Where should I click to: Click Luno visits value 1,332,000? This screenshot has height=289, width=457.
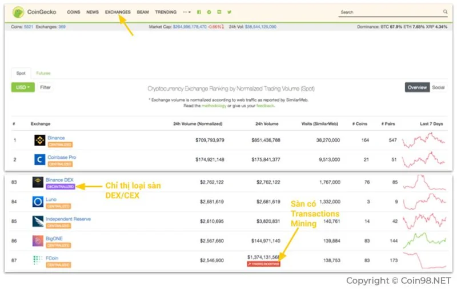(330, 202)
